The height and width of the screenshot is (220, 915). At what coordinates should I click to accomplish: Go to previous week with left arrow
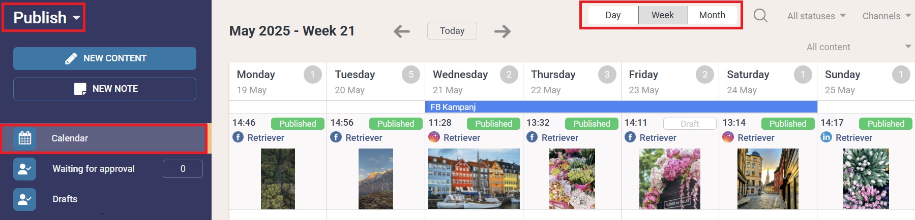[402, 31]
